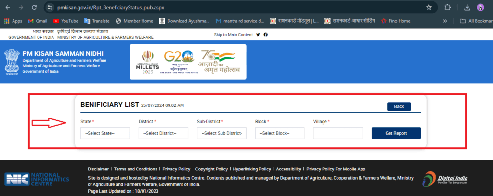Open the Disclaimer footer link
This screenshot has width=493, height=196.
pyautogui.click(x=98, y=169)
